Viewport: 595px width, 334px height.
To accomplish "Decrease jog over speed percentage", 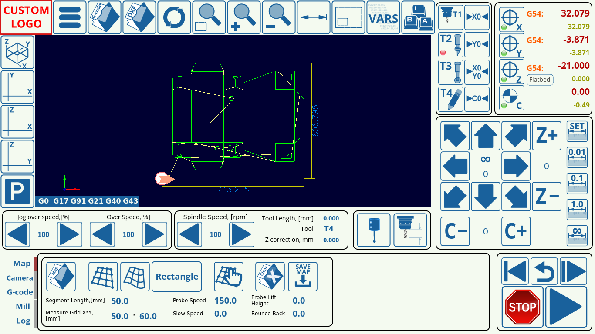I will [17, 234].
